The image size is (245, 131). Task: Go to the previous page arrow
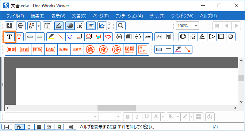[x=227, y=26]
